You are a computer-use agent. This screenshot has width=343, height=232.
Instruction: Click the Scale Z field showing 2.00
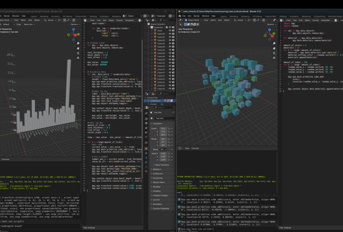163,160
